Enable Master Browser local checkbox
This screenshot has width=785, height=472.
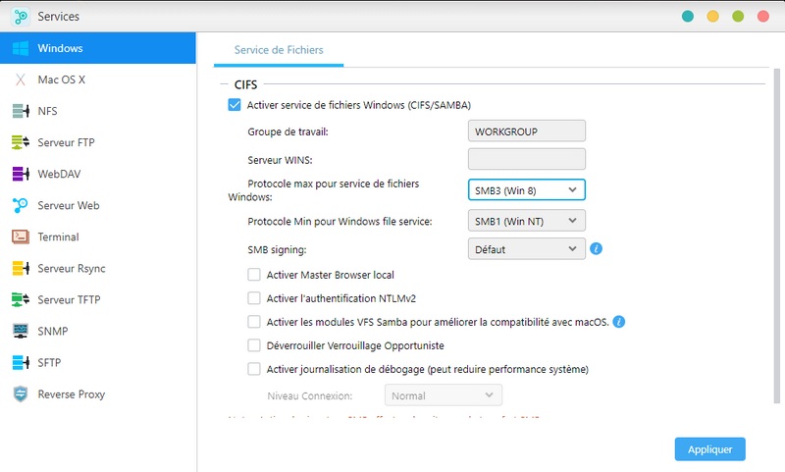254,275
